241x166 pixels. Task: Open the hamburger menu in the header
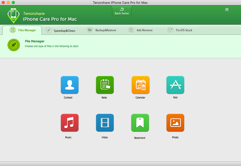click(x=227, y=10)
